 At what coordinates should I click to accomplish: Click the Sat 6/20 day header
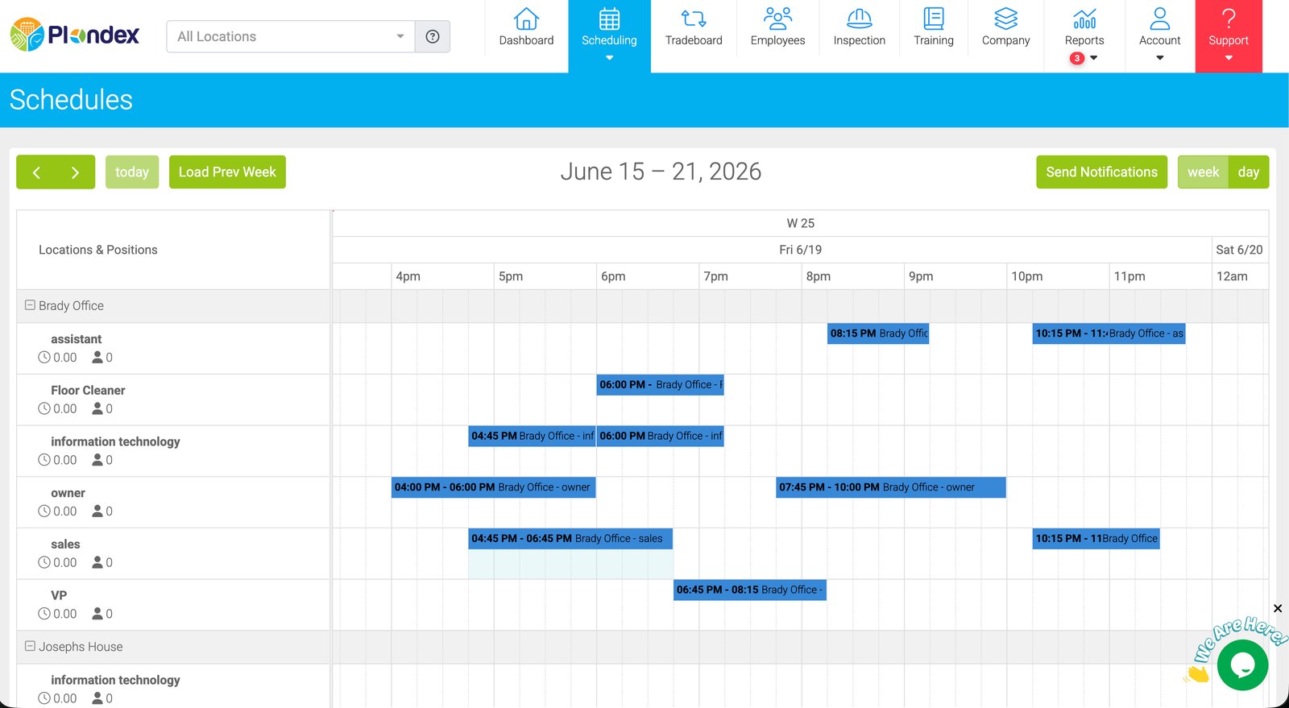[x=1239, y=250]
